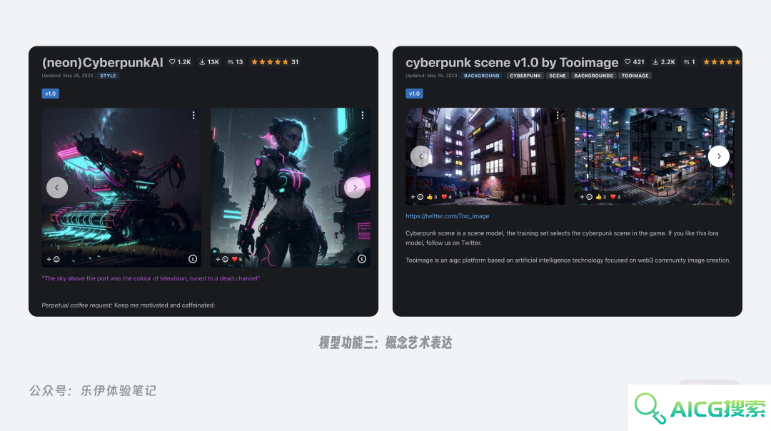The image size is (771, 431).
Task: Click heart reaction with 4 on alley image
Action: (446, 196)
